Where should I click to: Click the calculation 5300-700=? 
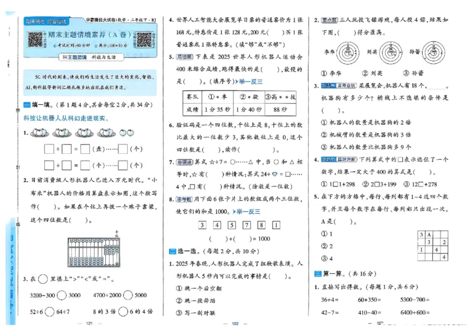pos(415,299)
